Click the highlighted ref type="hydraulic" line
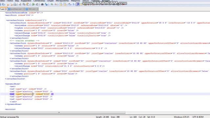The width and height of the screenshot is (210, 118). [31, 94]
